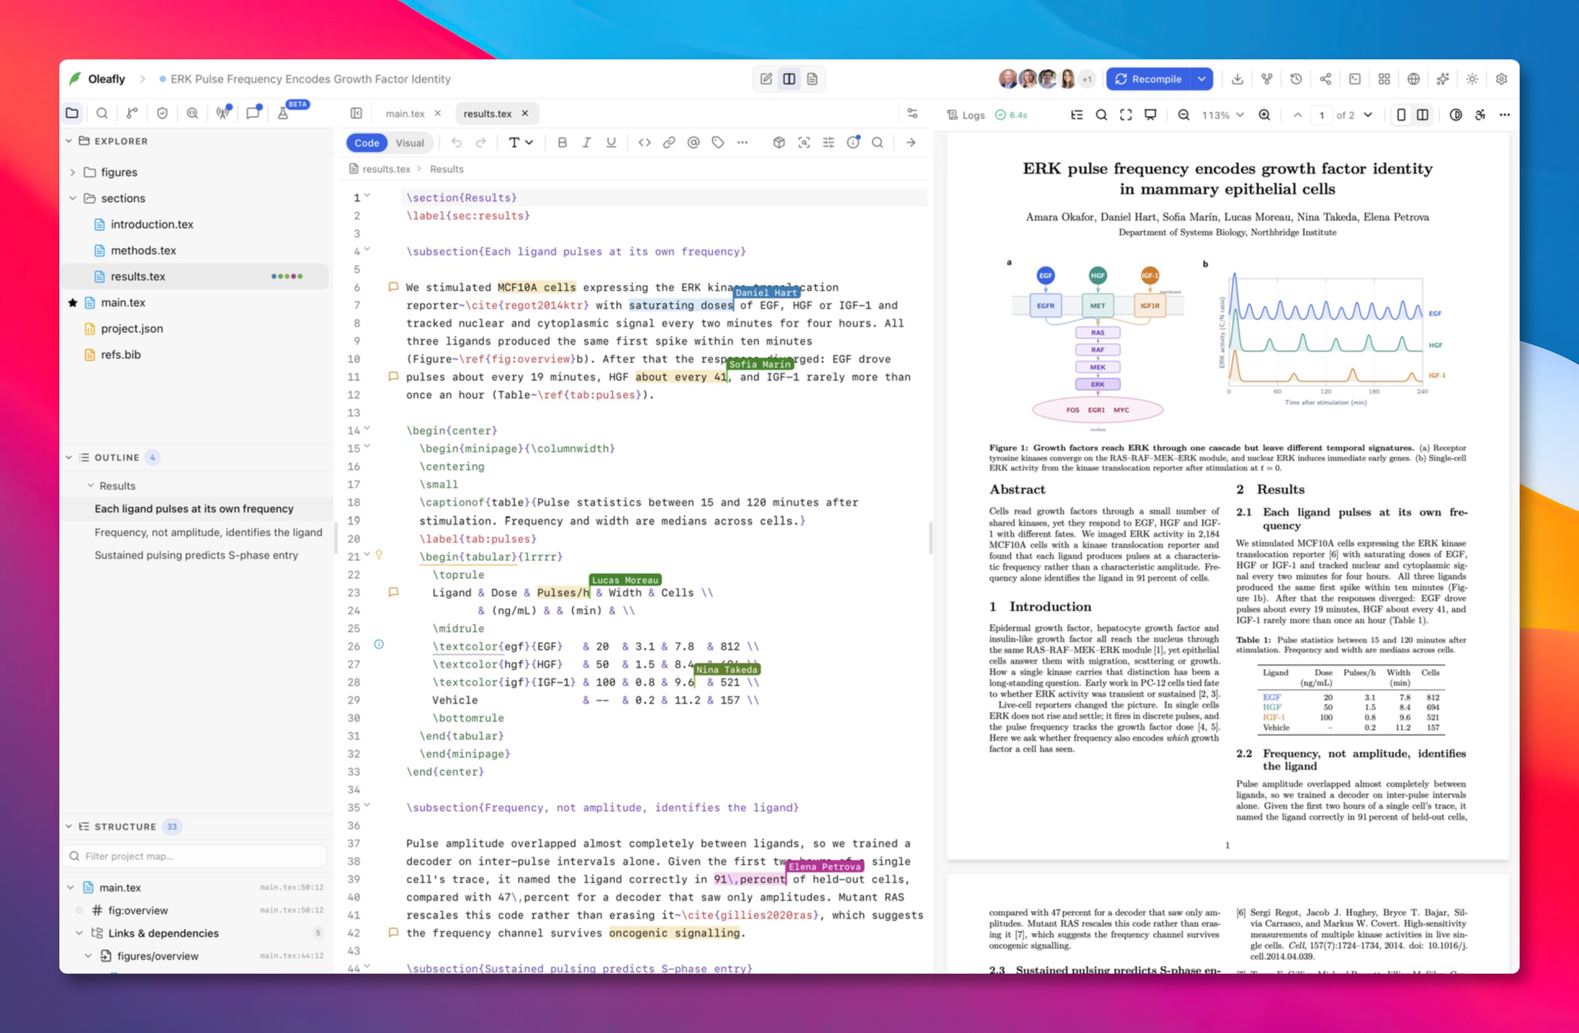
Task: Click the download PDF icon
Action: point(1237,79)
